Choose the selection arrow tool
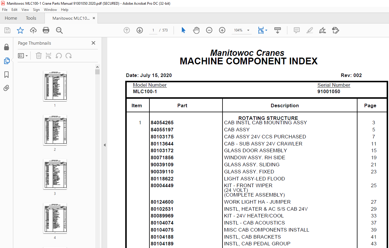This screenshot has height=248, width=389. 183,30
